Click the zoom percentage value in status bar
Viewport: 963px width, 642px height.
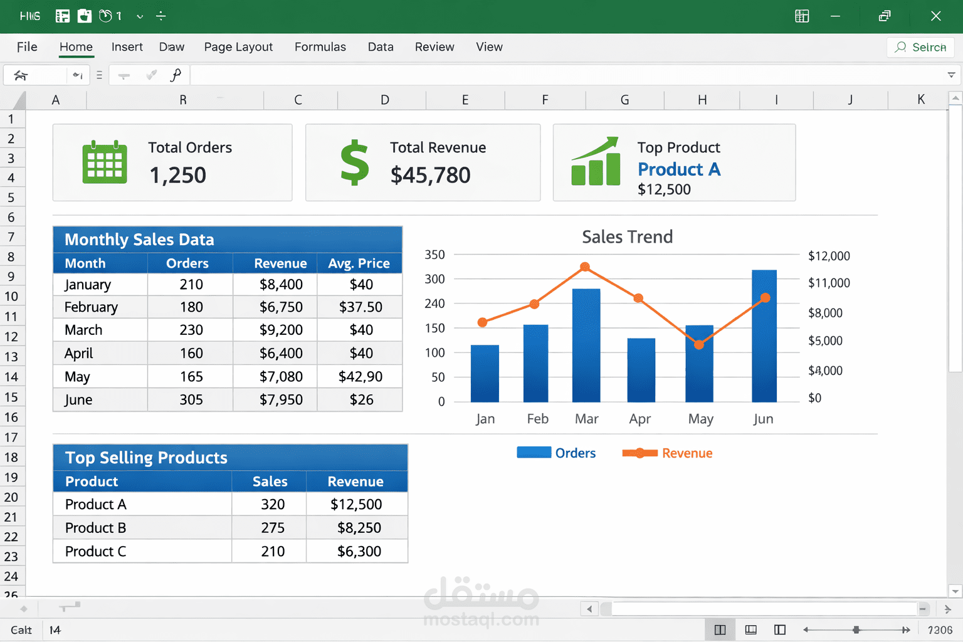coord(940,630)
